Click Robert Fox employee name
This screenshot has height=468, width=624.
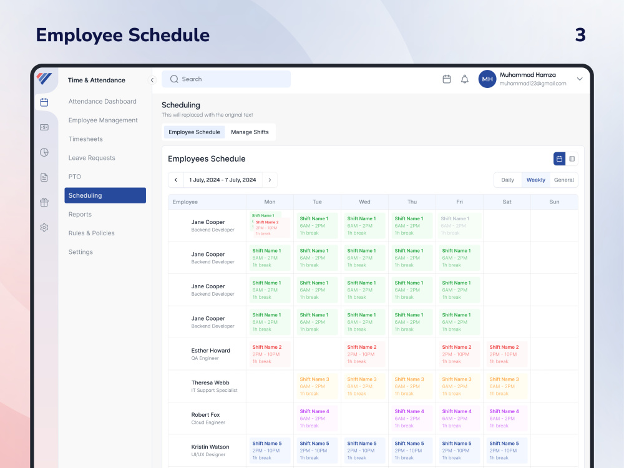[205, 415]
